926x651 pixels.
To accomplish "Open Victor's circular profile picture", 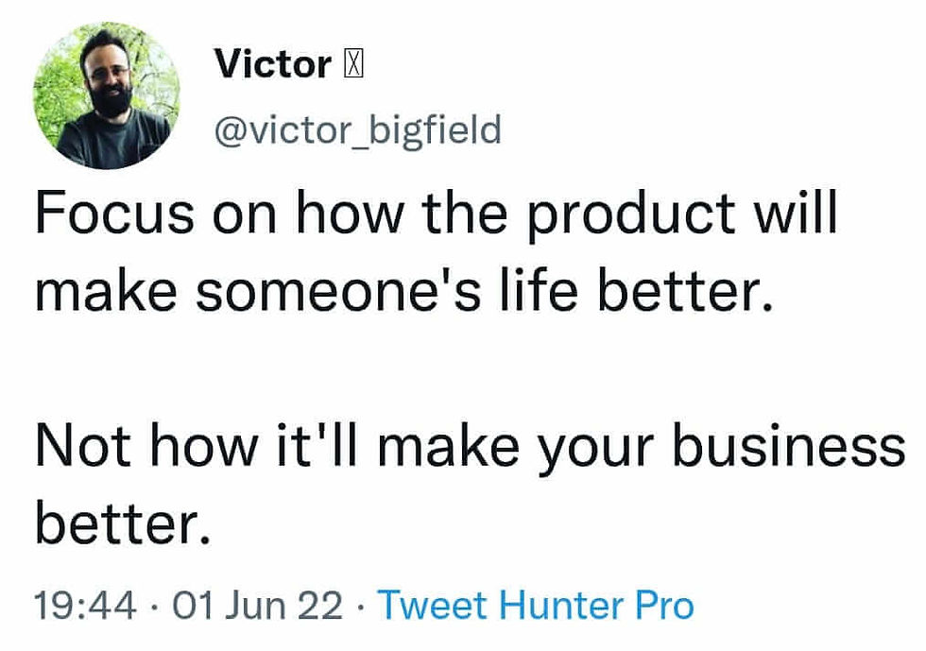I will (x=106, y=95).
